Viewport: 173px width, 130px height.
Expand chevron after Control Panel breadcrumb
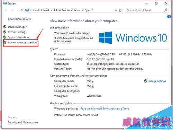[52, 10]
